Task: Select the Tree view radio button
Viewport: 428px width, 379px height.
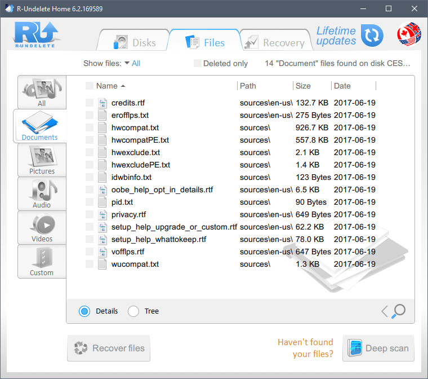Action: tap(133, 311)
